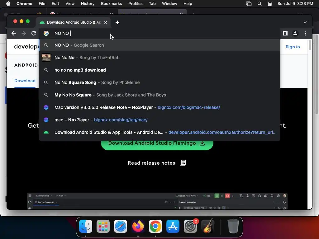
Task: Open the Apple menu
Action: click(8, 4)
